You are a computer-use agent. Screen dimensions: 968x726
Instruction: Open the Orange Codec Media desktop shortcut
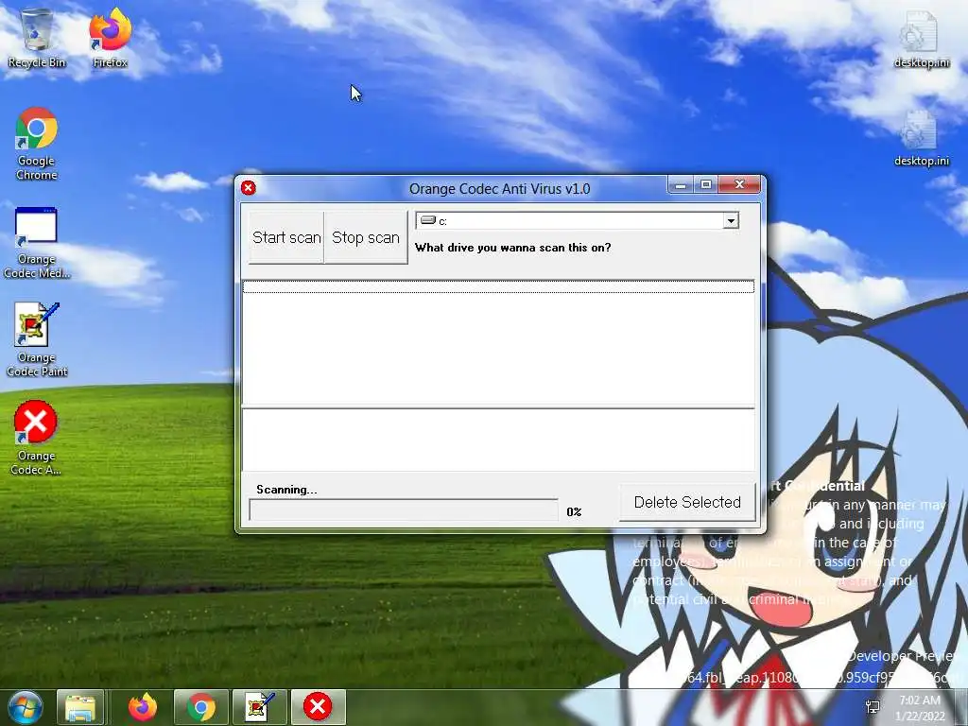point(37,242)
